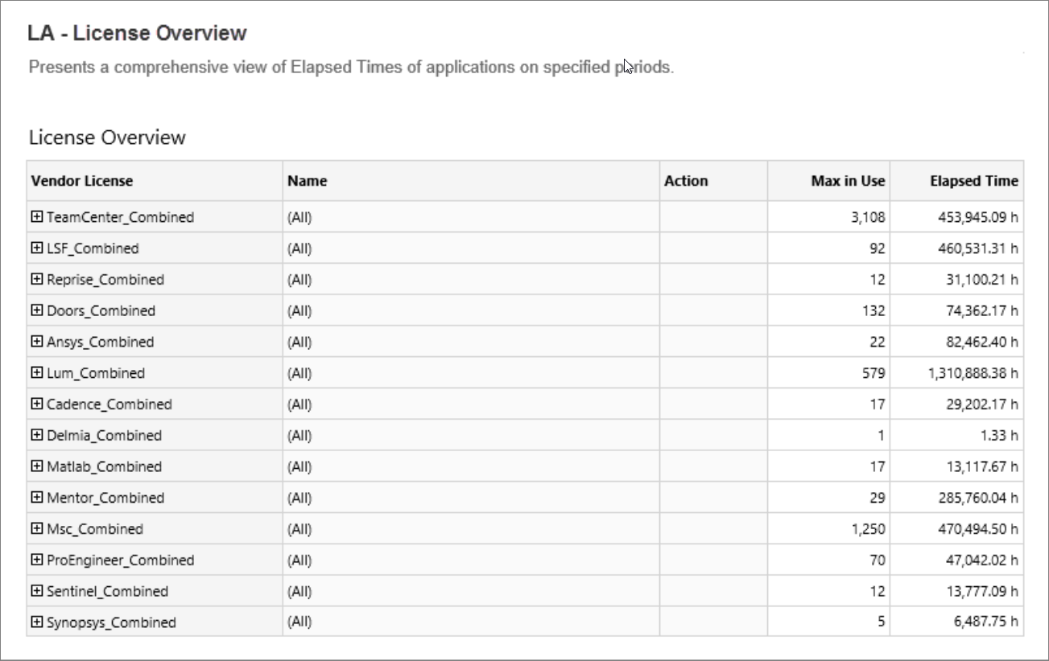Expand the ProEngineer_Combined row

pyautogui.click(x=35, y=560)
